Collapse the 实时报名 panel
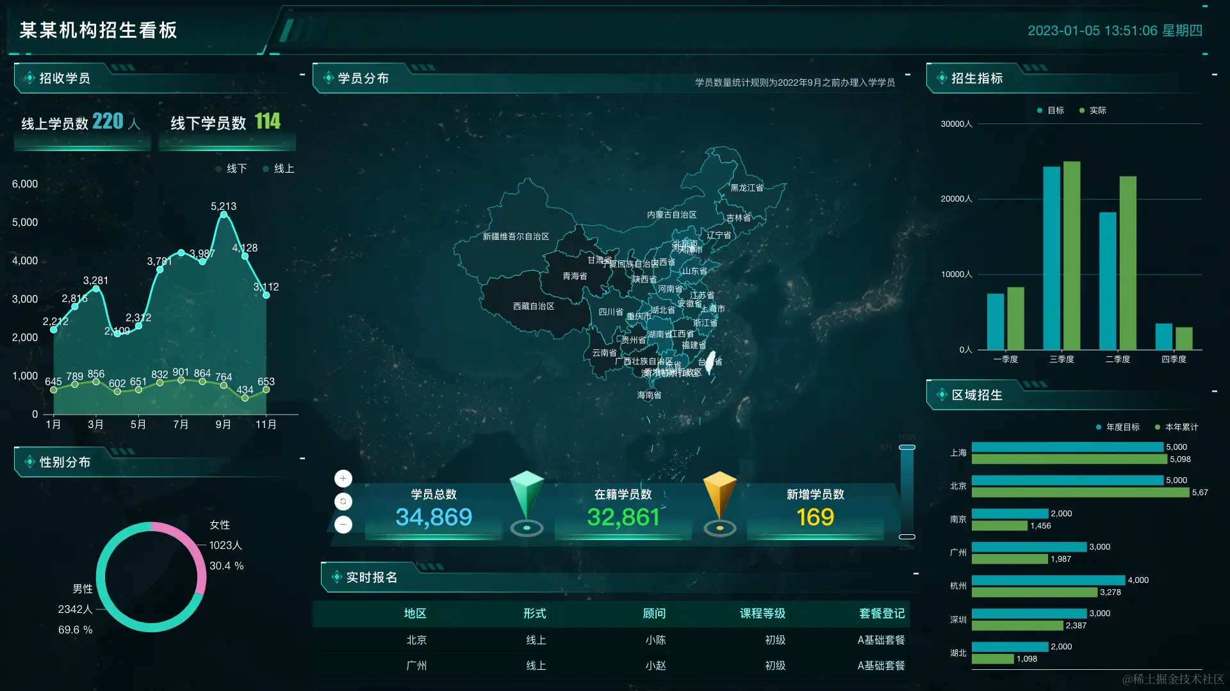1230x691 pixels. pos(916,574)
